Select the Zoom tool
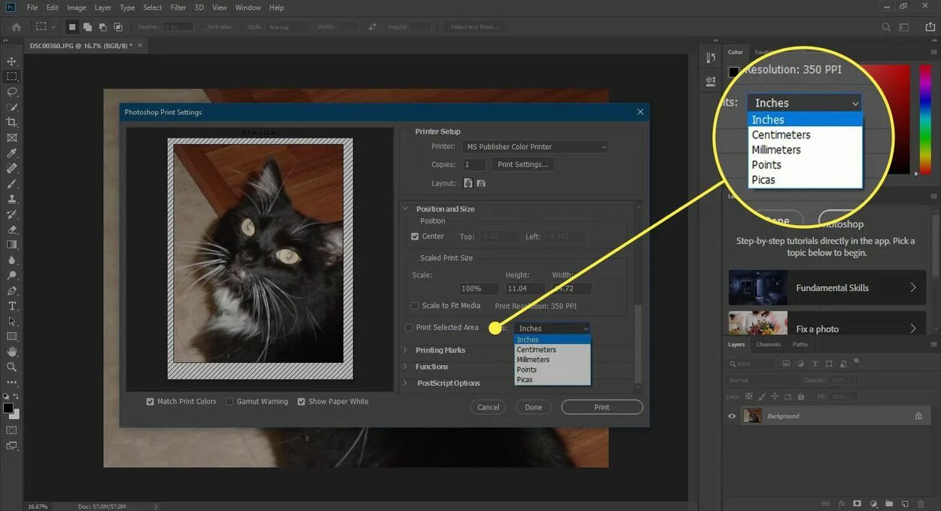 (12, 367)
